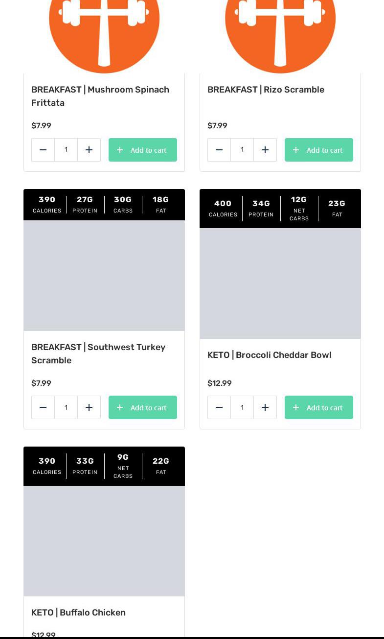Click quantity field for Mushroom Spinach Frittata
The height and width of the screenshot is (639, 384).
[x=66, y=150]
